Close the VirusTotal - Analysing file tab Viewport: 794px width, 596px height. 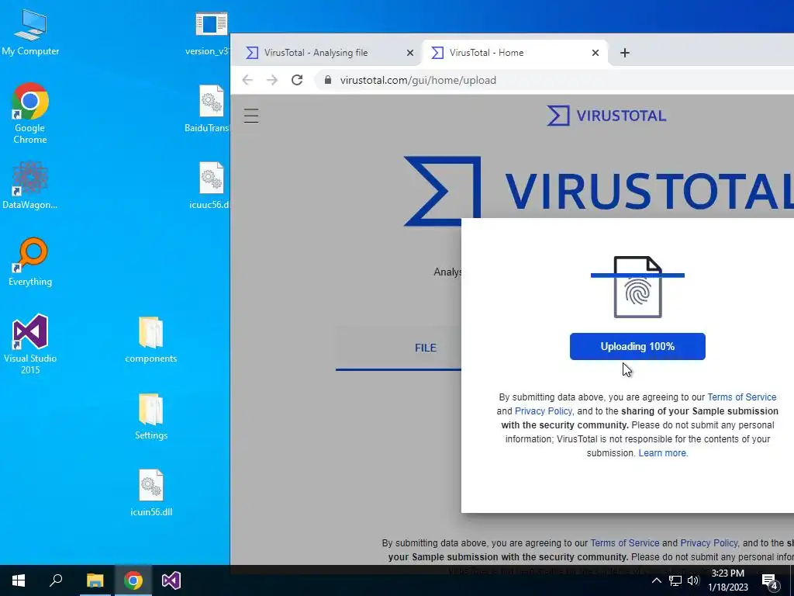[410, 53]
